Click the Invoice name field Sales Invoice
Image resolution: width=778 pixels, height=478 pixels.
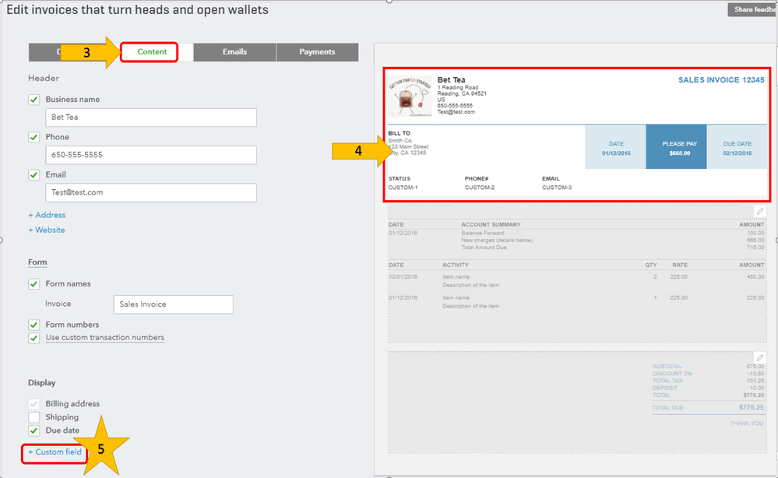[x=173, y=304]
